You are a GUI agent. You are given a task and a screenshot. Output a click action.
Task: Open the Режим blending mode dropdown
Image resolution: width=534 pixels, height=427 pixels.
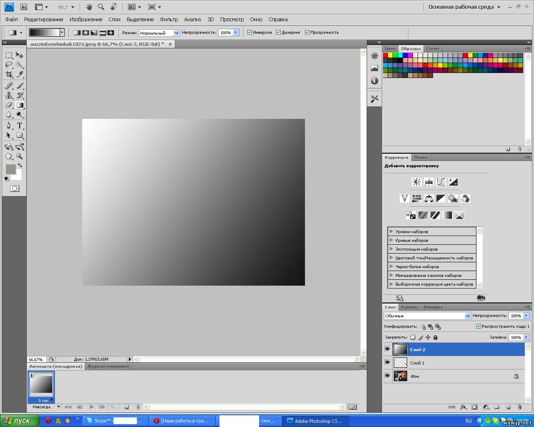(159, 33)
